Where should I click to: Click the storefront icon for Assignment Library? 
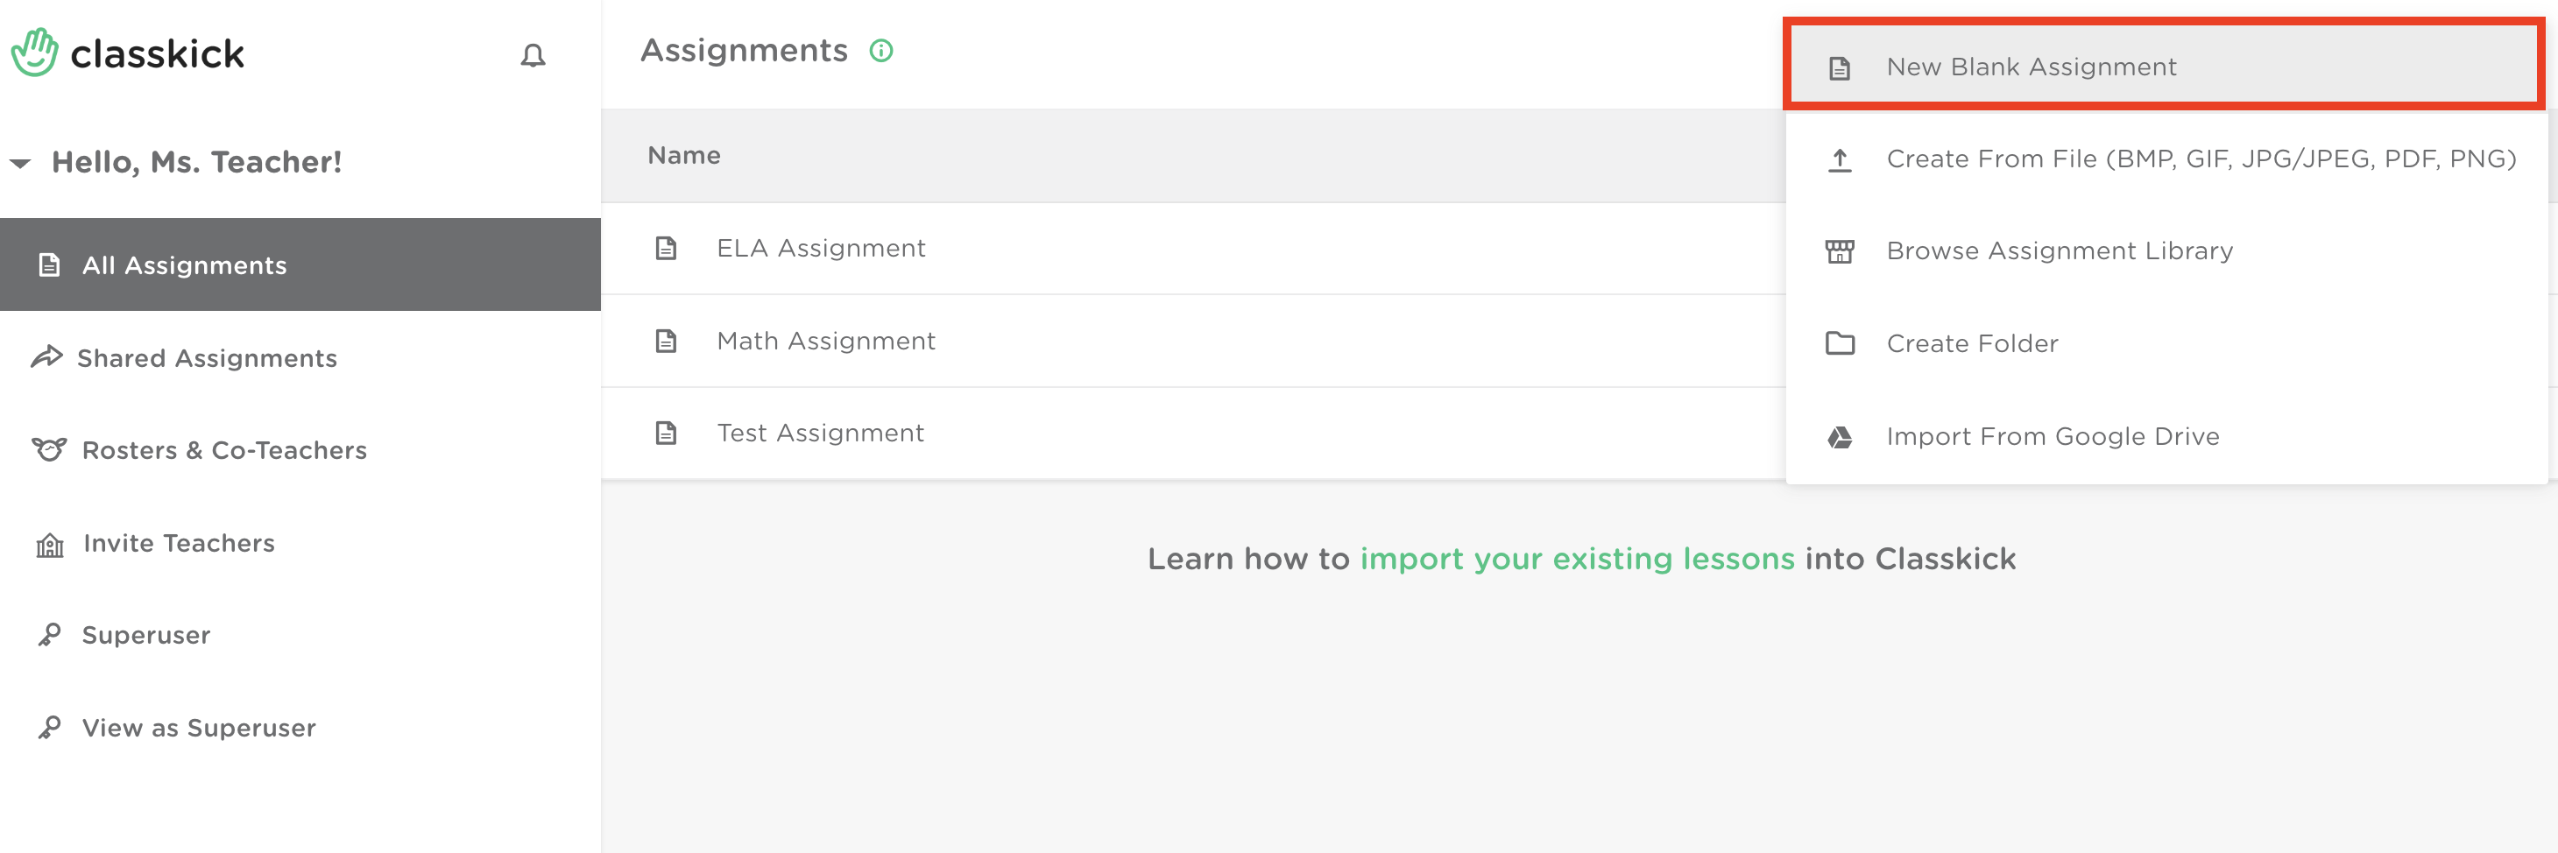[1839, 251]
